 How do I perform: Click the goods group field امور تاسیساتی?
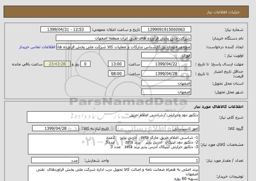click(157, 129)
